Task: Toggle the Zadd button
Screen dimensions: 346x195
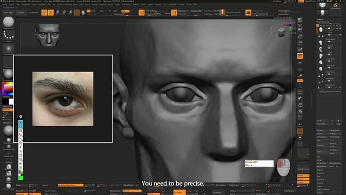Action: click(x=115, y=11)
